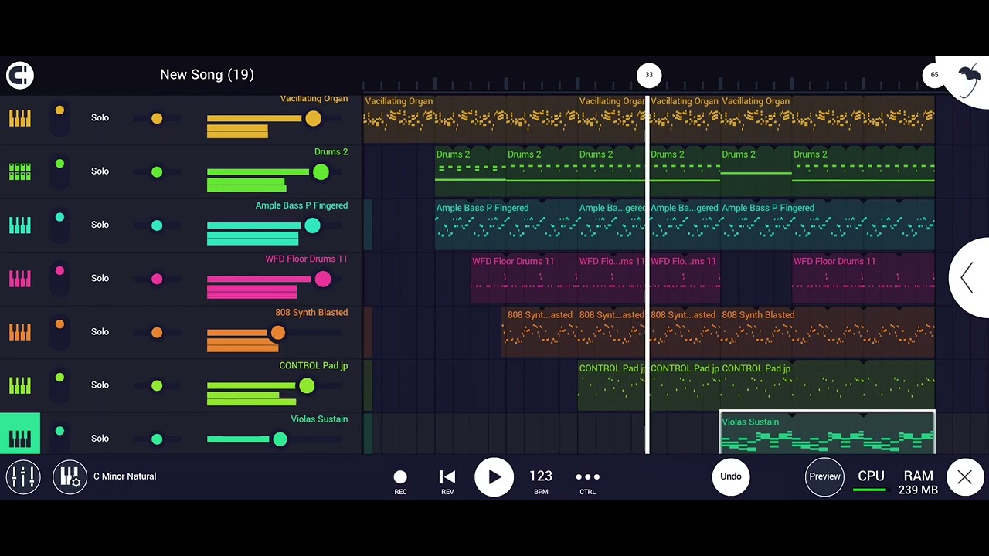Viewport: 989px width, 556px height.
Task: Solo the Violas Sustain track
Action: [100, 439]
